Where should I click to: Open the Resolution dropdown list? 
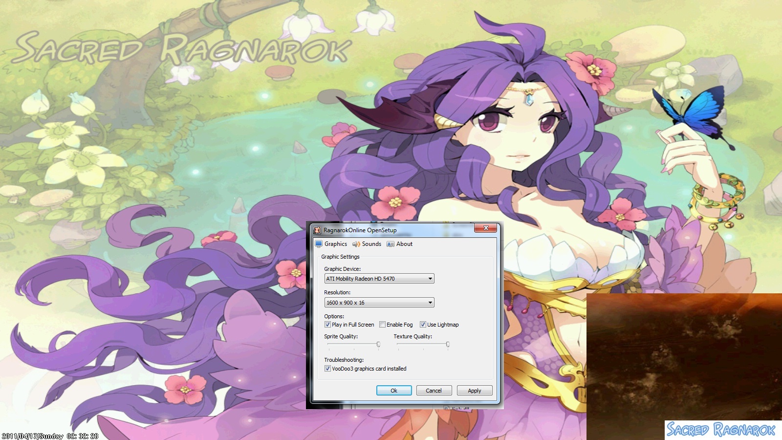pyautogui.click(x=379, y=303)
